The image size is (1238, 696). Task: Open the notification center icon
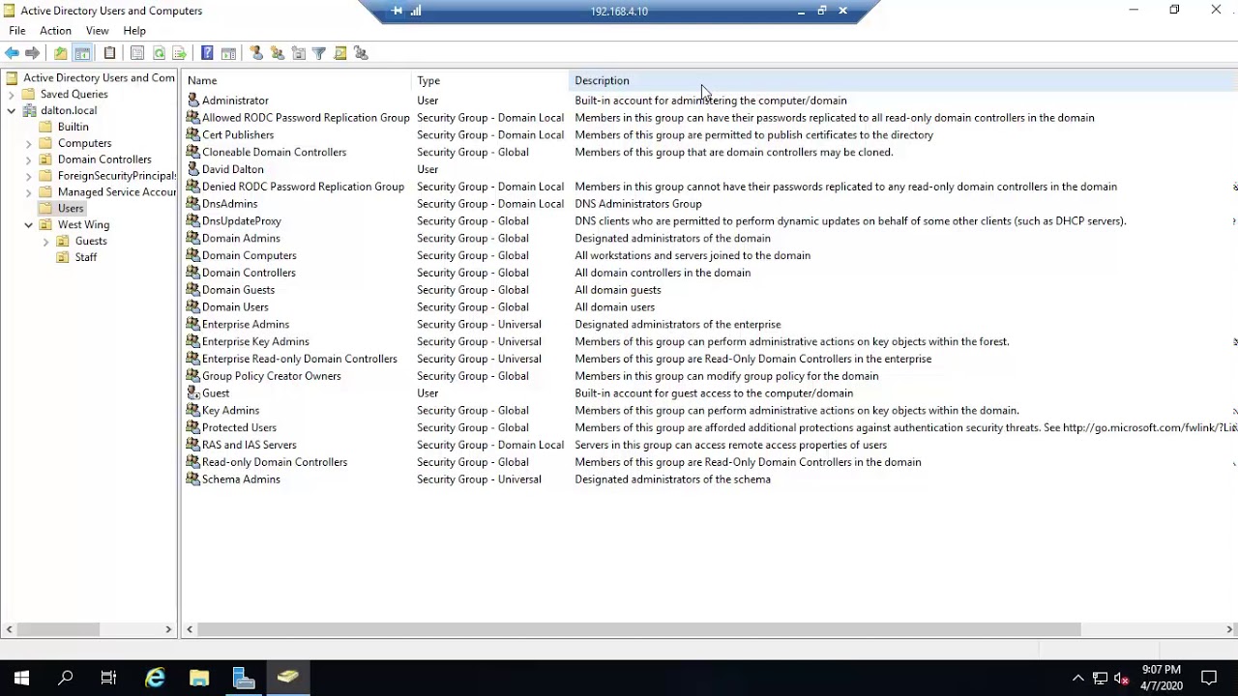(x=1209, y=678)
